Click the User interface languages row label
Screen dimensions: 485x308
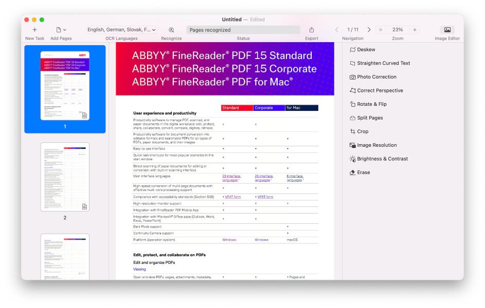[x=152, y=176]
